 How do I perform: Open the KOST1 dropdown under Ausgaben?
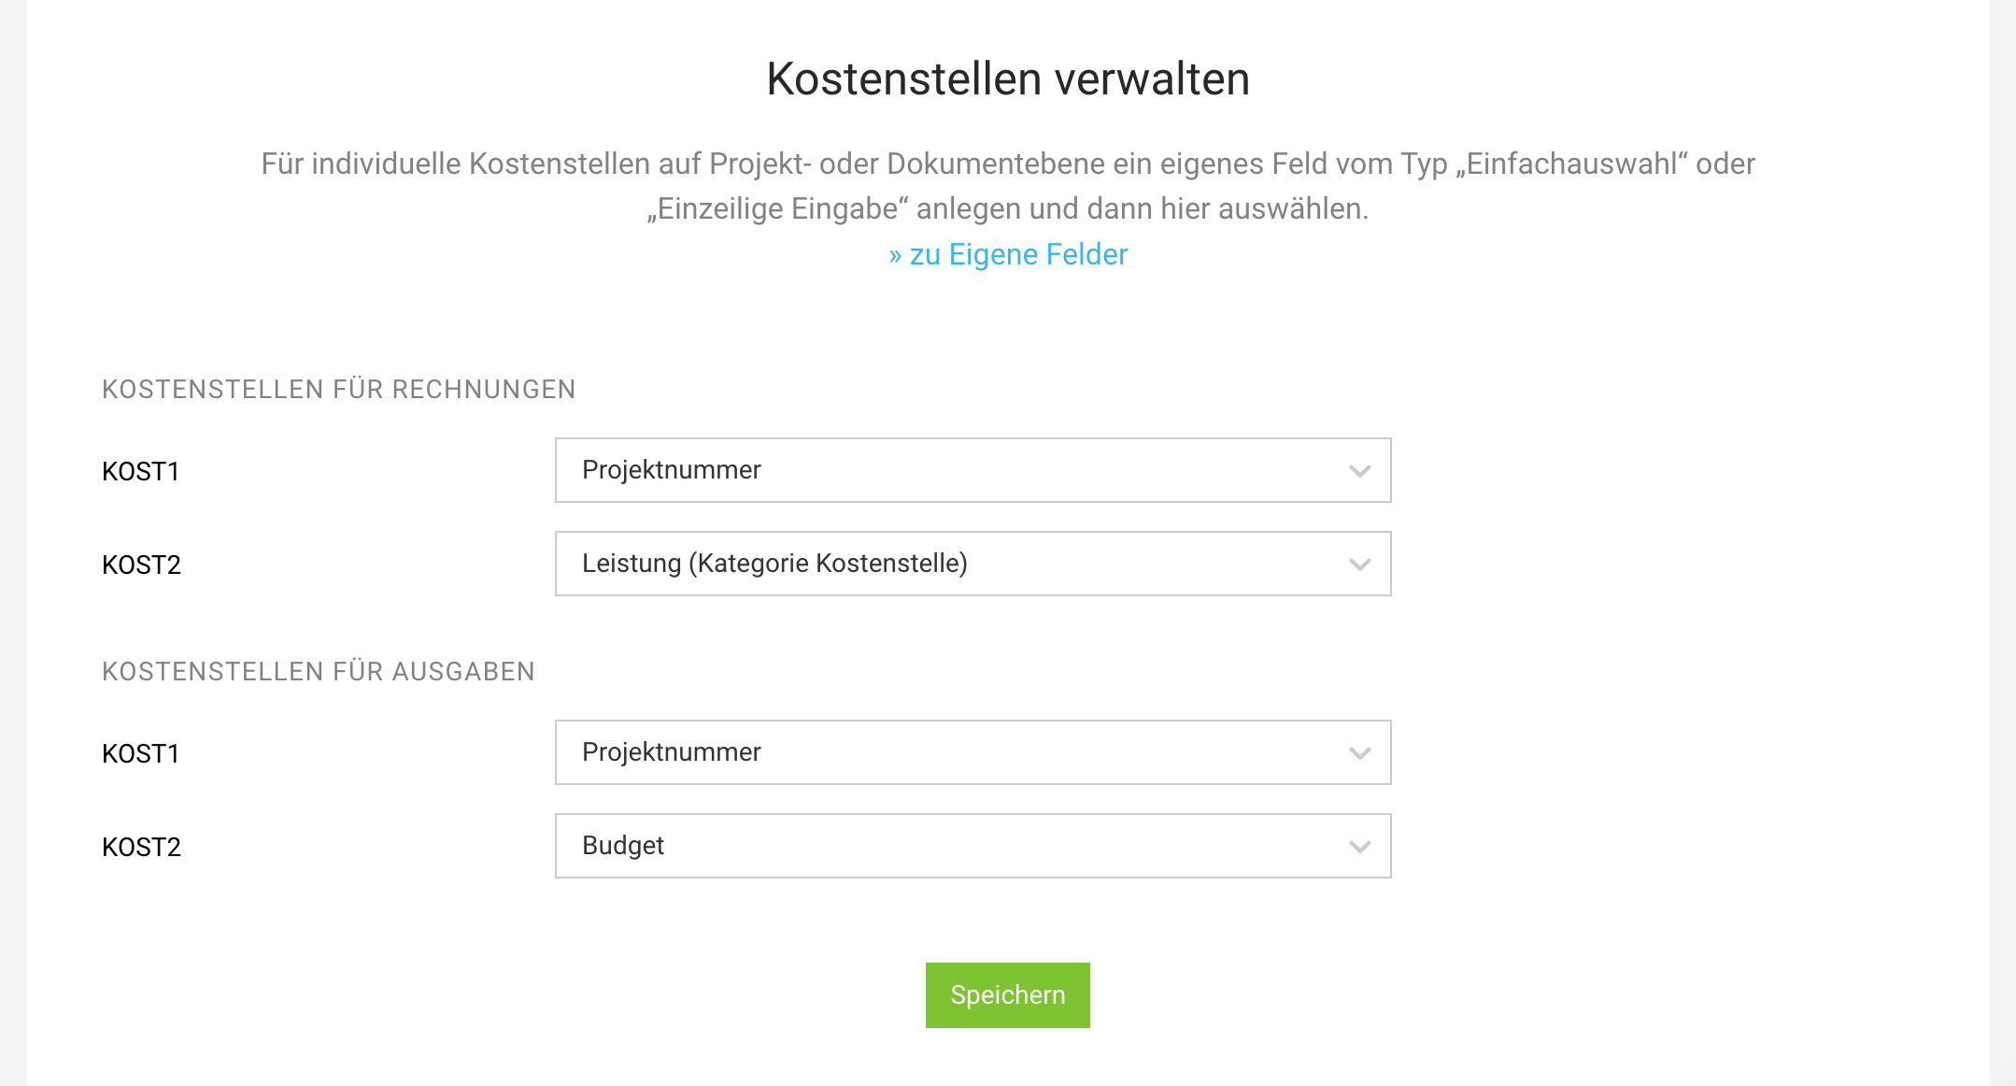[973, 752]
